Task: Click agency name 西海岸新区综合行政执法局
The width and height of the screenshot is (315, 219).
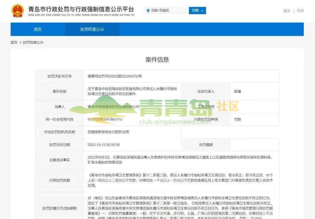Action: pyautogui.click(x=108, y=132)
